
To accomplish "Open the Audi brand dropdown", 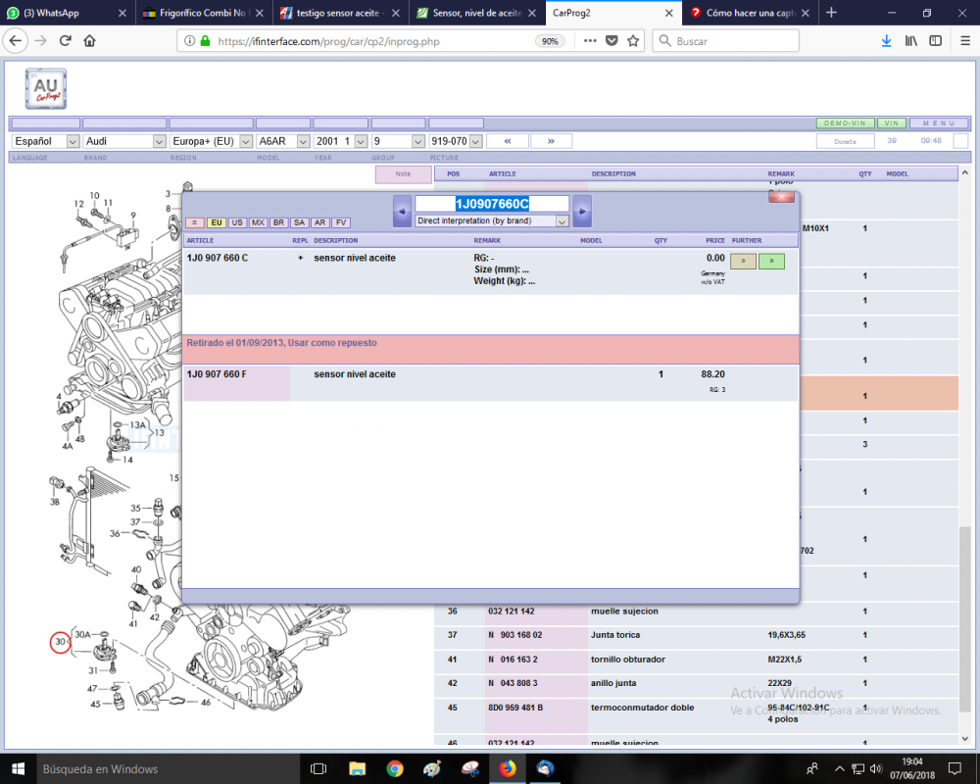I will pyautogui.click(x=125, y=141).
